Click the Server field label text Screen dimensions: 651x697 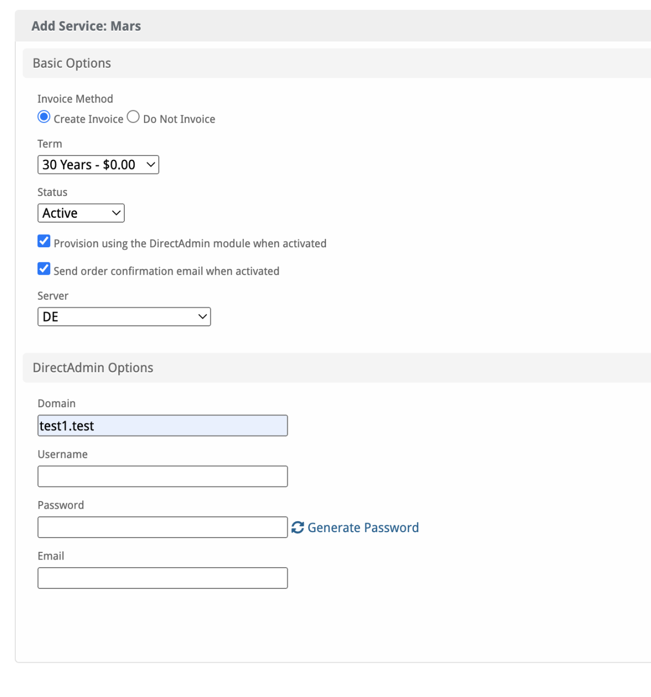[53, 296]
